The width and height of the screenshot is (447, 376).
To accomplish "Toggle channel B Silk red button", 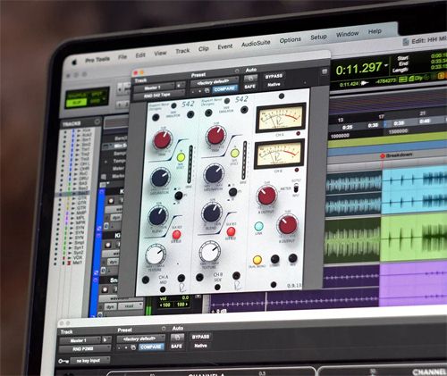I will [x=231, y=231].
